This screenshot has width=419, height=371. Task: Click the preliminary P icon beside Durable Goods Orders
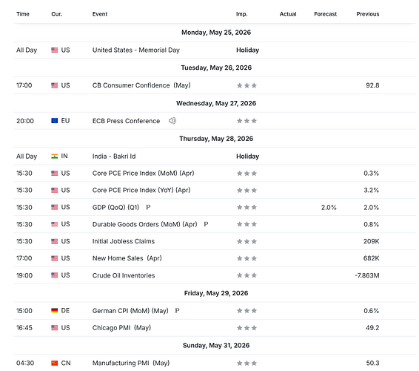206,224
